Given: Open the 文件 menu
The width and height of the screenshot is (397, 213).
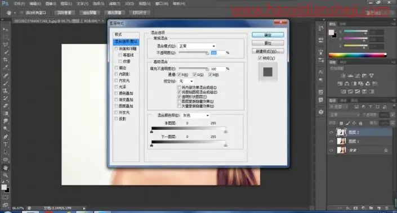Looking at the screenshot, I should coord(19,3).
